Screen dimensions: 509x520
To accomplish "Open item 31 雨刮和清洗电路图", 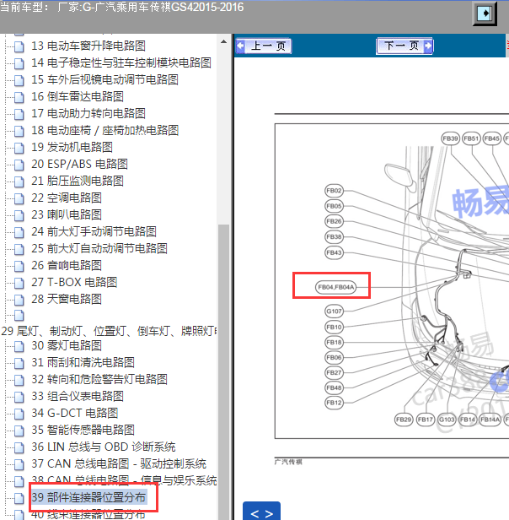I will pyautogui.click(x=83, y=362).
